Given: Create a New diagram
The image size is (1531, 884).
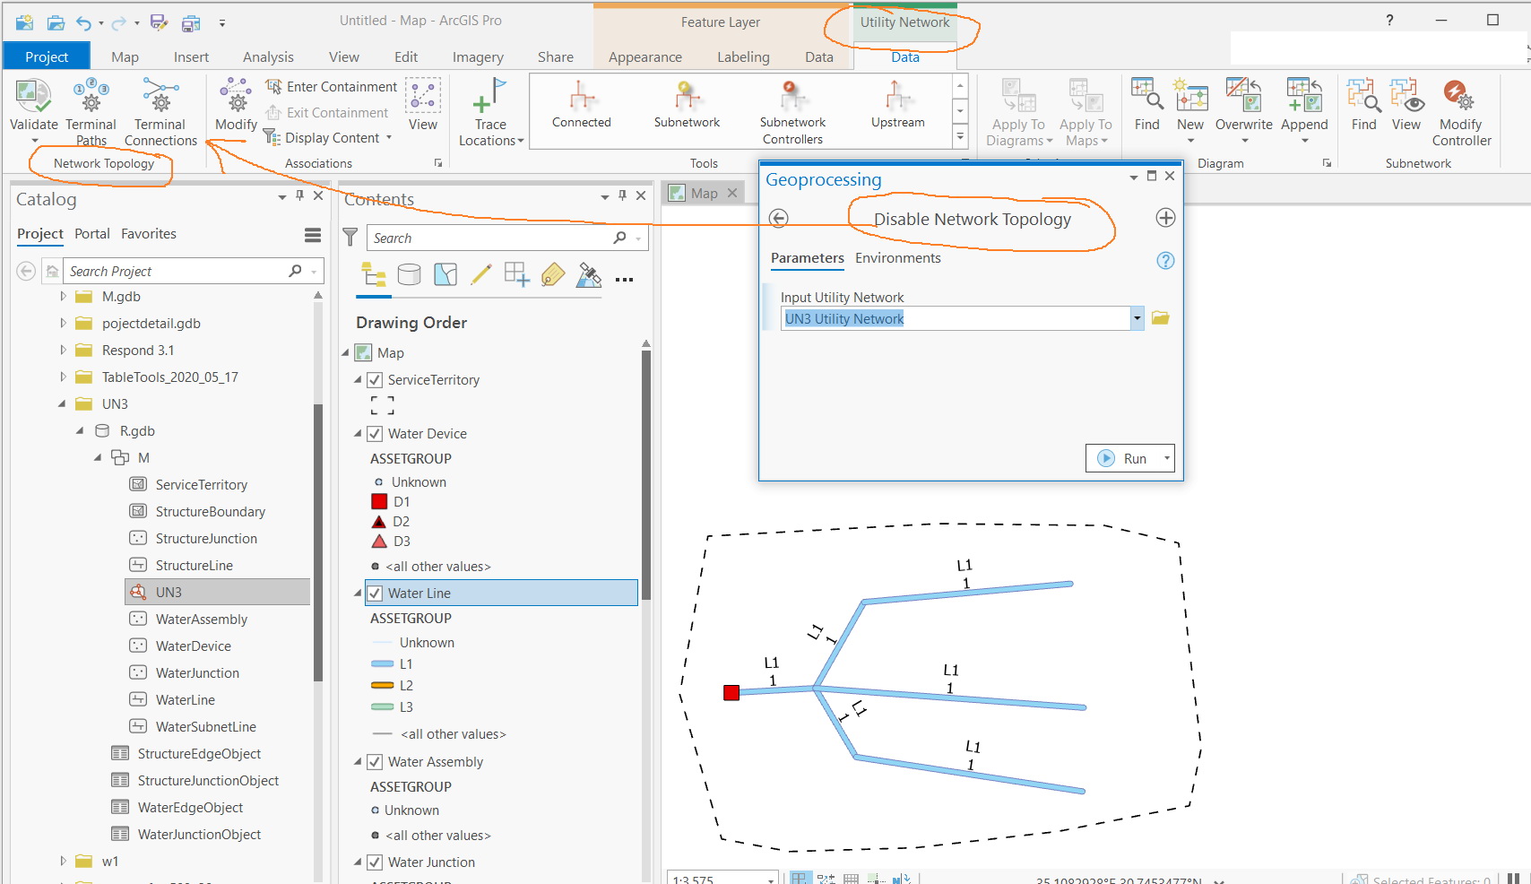Looking at the screenshot, I should click(x=1190, y=111).
